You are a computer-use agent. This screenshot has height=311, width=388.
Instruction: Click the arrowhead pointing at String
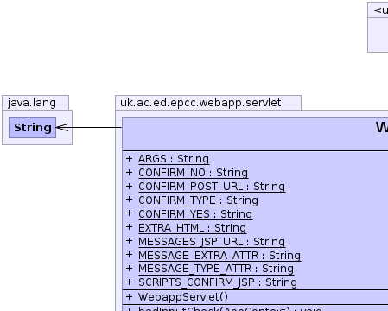coord(62,127)
